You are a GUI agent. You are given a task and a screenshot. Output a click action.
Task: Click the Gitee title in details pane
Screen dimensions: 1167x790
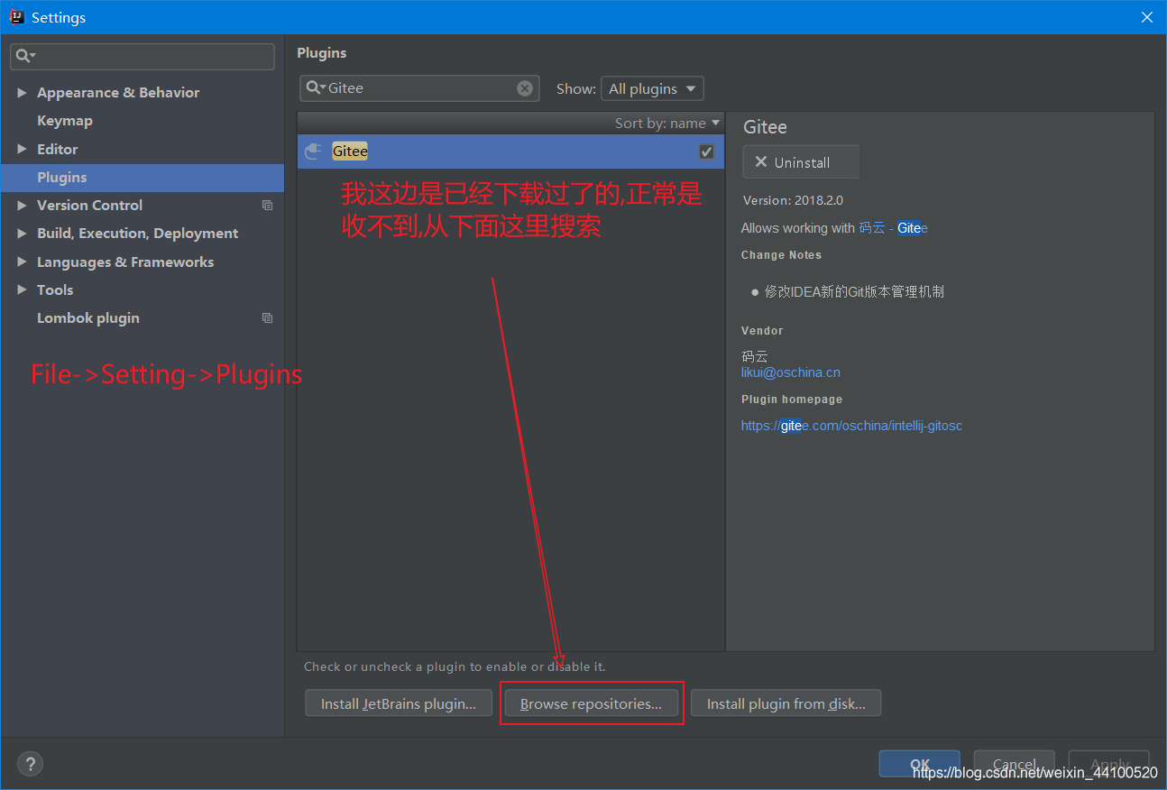coord(765,127)
